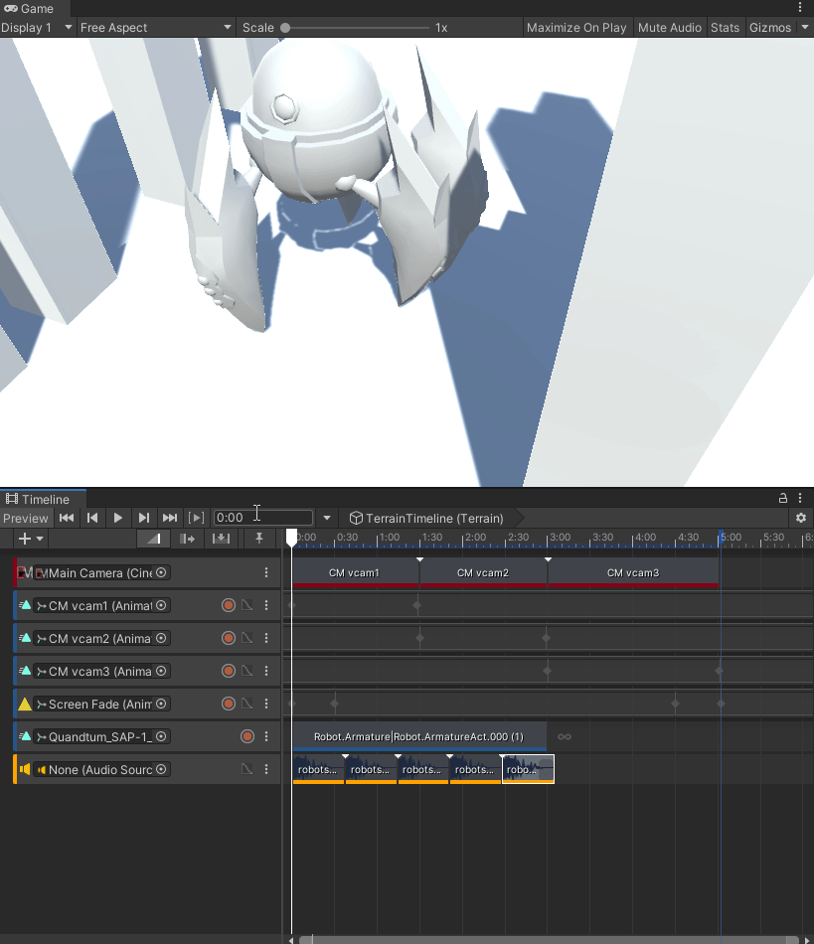Screen dimensions: 814x944
Task: Click the Play Range toggle icon
Action: [x=197, y=518]
